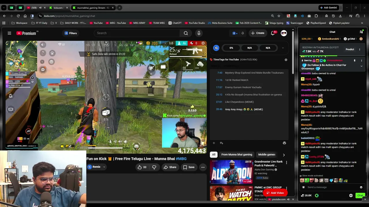Click the green Kick logo beside the points
Image resolution: width=369 pixels, height=207 pixels.
(x=317, y=195)
